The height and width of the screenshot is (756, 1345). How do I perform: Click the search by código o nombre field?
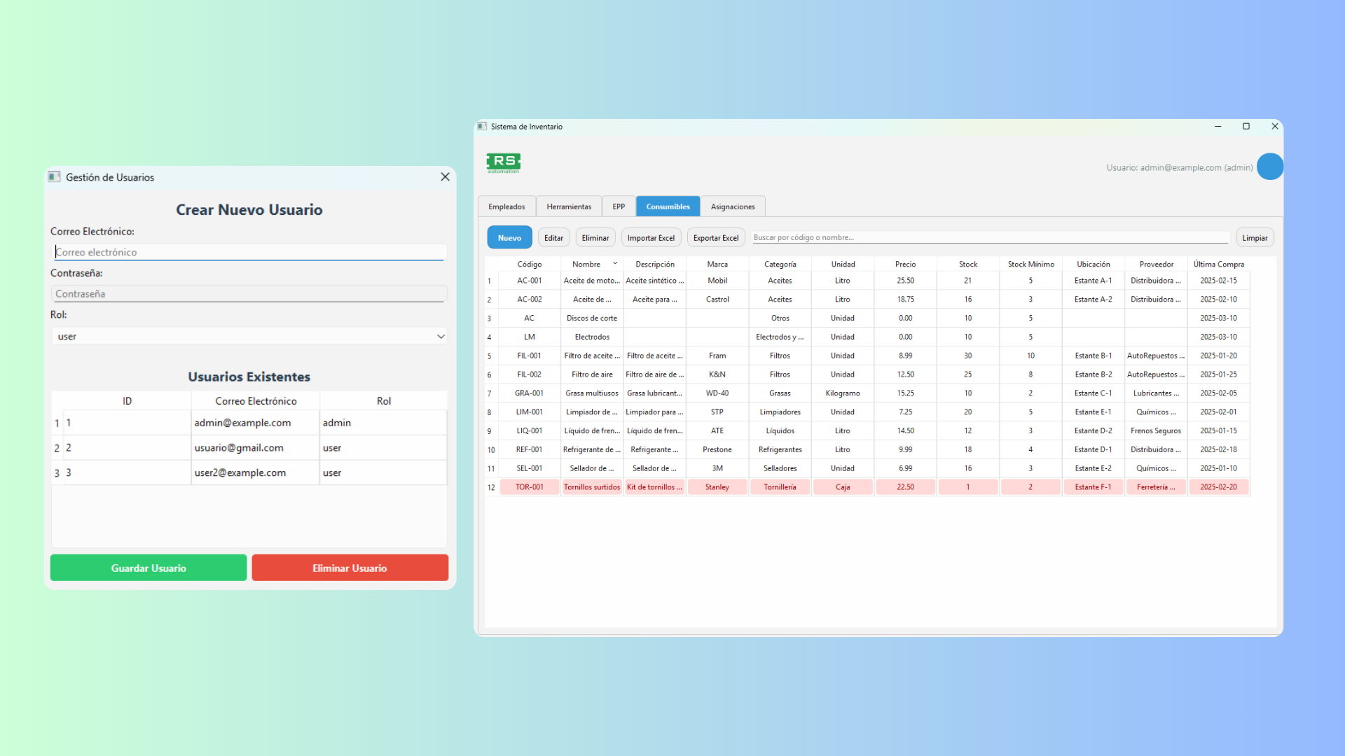[x=990, y=238]
